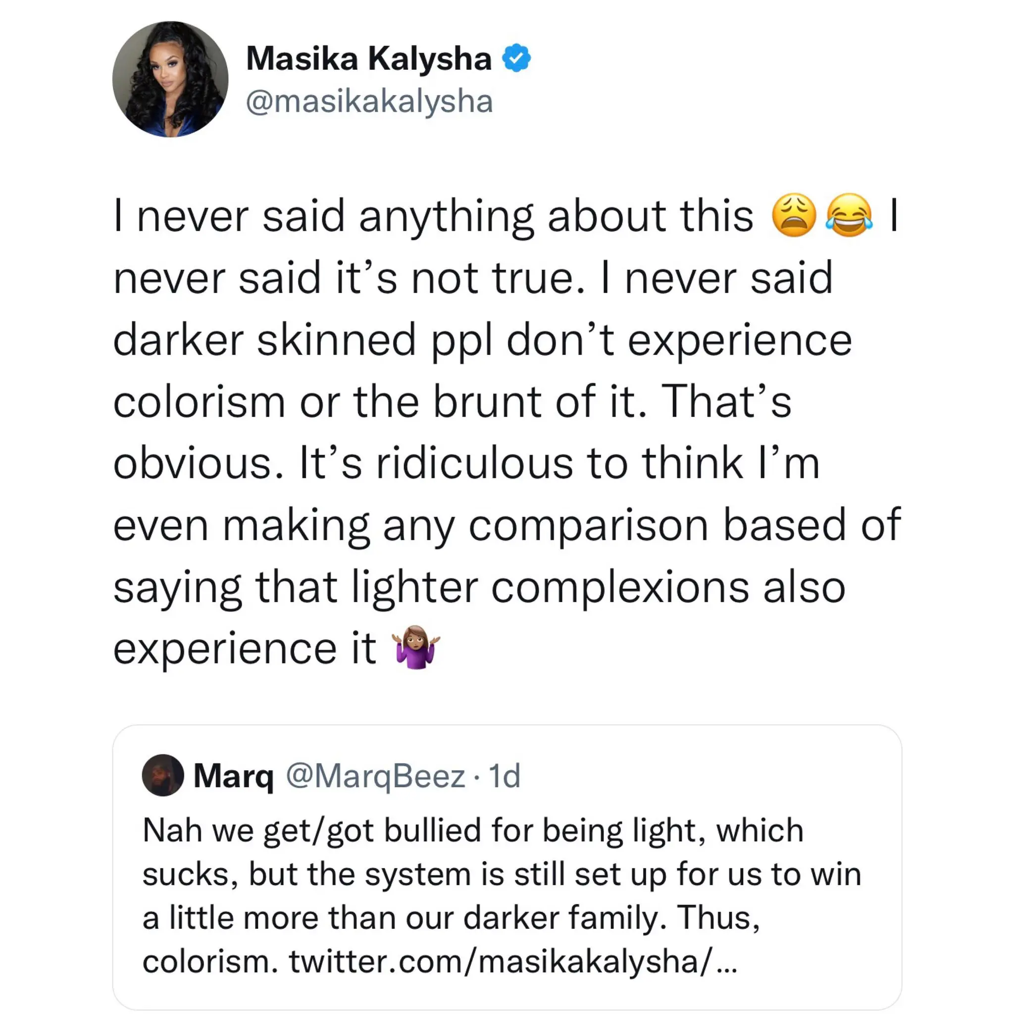Click the "saying that lighter complexions also" line
Screen dimensions: 1014x1014
tap(479, 586)
